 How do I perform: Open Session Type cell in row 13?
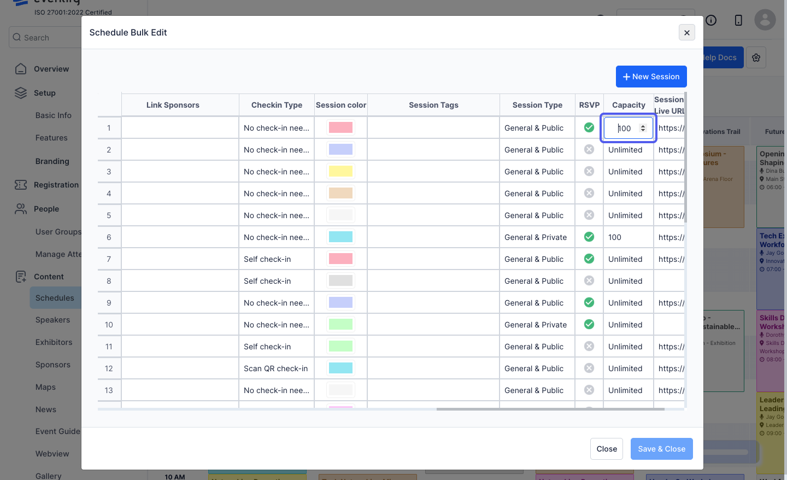(537, 390)
